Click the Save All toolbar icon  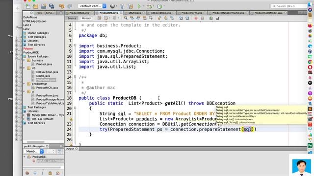(x=52, y=6)
